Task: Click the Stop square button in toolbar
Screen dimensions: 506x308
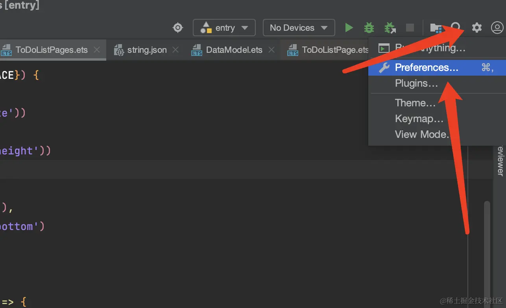Action: [x=410, y=28]
